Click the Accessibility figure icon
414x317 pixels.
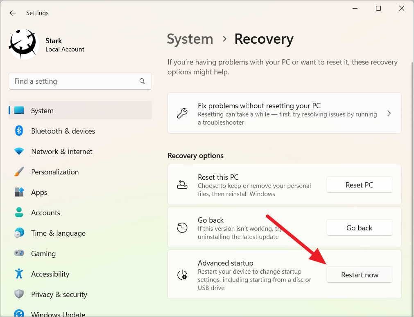click(19, 274)
